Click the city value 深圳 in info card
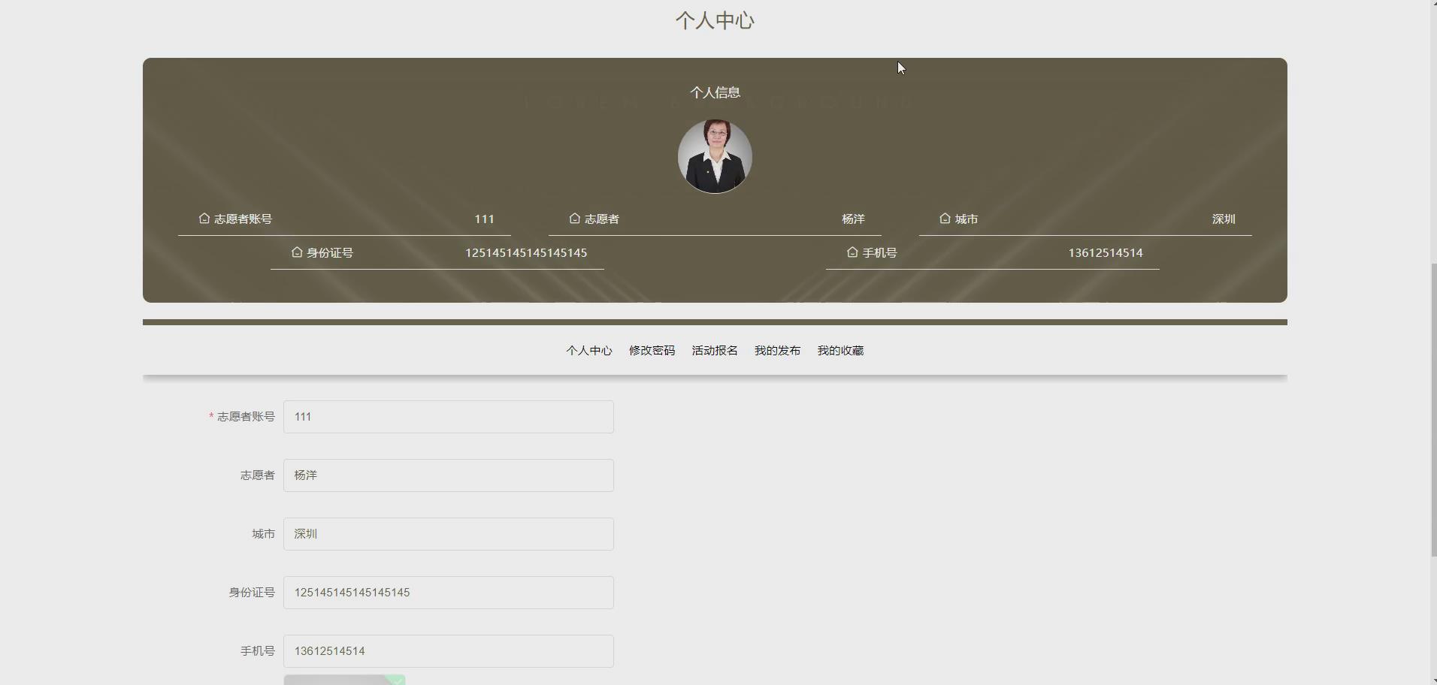The image size is (1437, 685). click(1224, 219)
